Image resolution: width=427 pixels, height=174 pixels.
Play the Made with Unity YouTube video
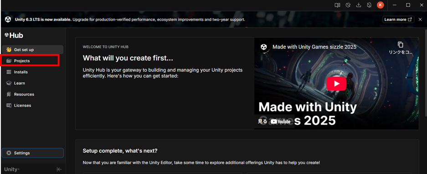[336, 84]
